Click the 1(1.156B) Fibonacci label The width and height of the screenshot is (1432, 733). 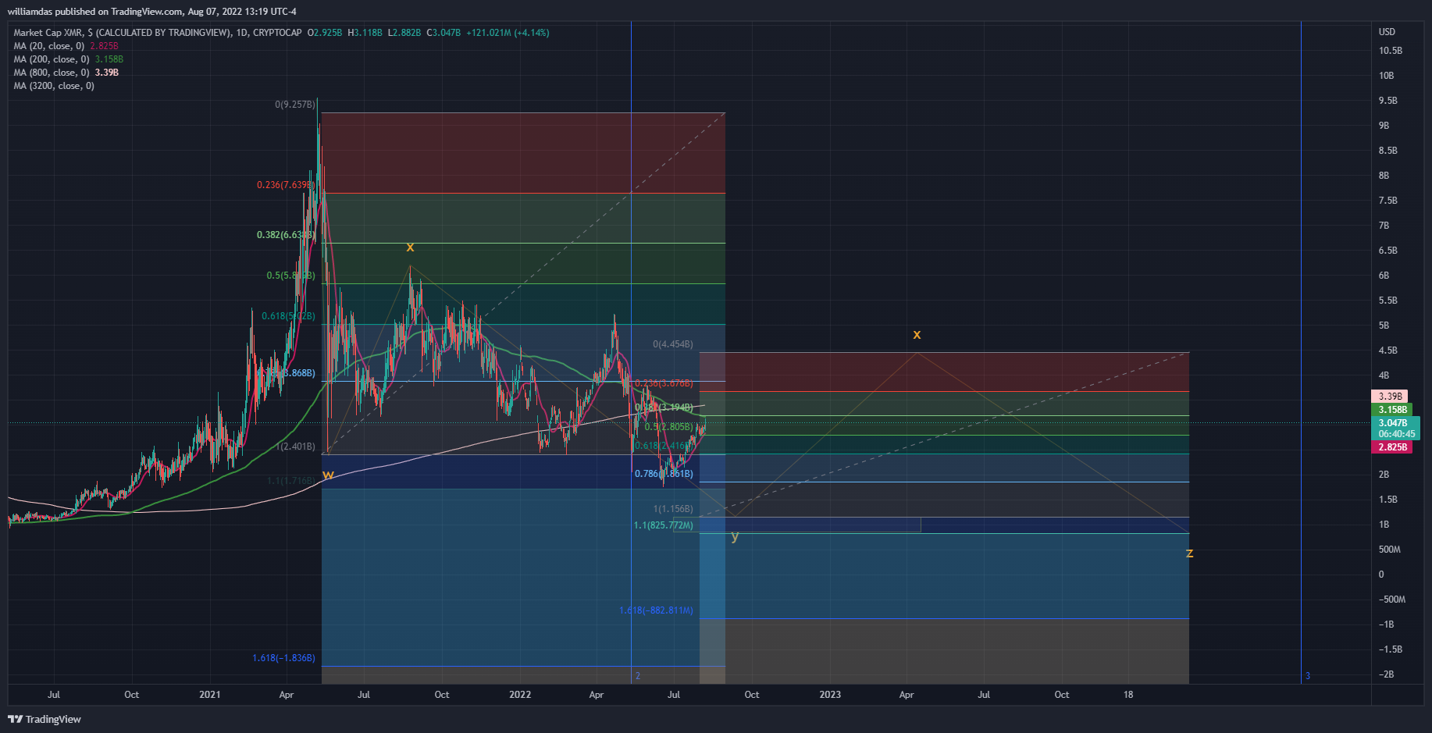[x=673, y=509]
